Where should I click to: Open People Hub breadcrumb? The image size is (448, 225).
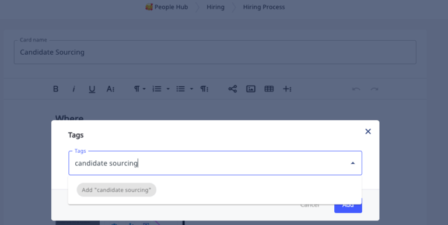(x=171, y=7)
